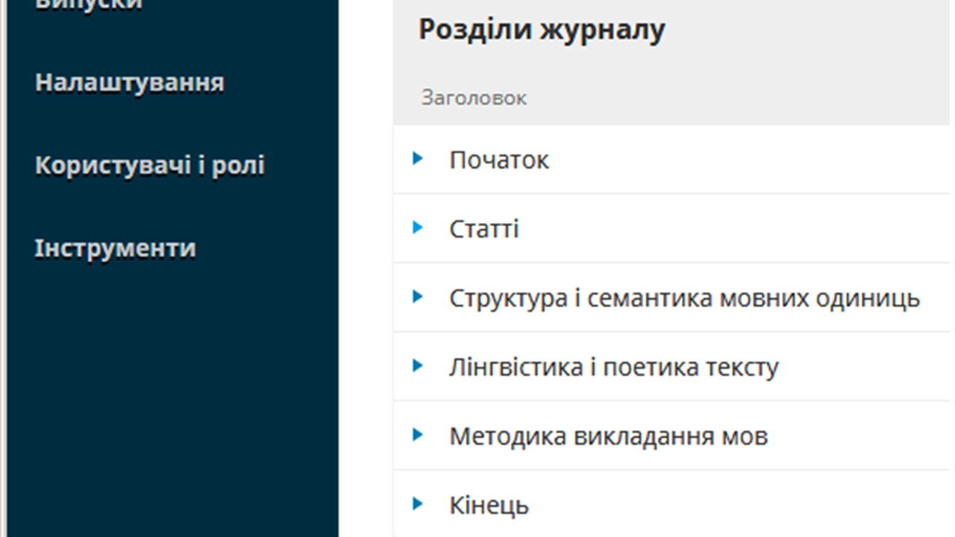Choose the Методика викладання мов section
The image size is (955, 537).
608,436
